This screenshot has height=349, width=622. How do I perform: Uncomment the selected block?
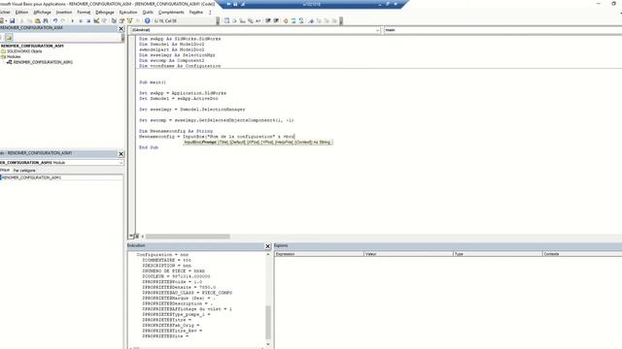pyautogui.click(x=301, y=20)
